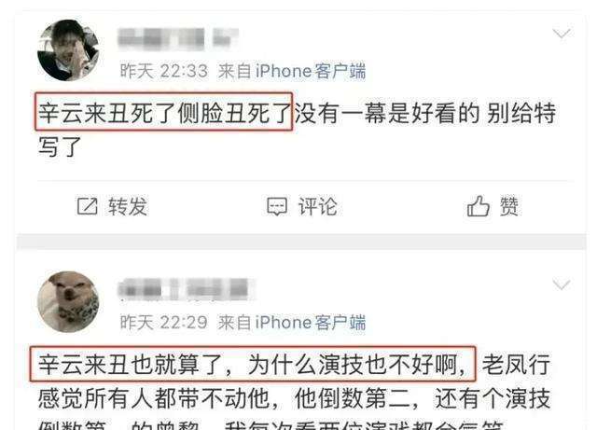Click the 转发 repost label
This screenshot has width=597, height=430.
click(x=128, y=206)
